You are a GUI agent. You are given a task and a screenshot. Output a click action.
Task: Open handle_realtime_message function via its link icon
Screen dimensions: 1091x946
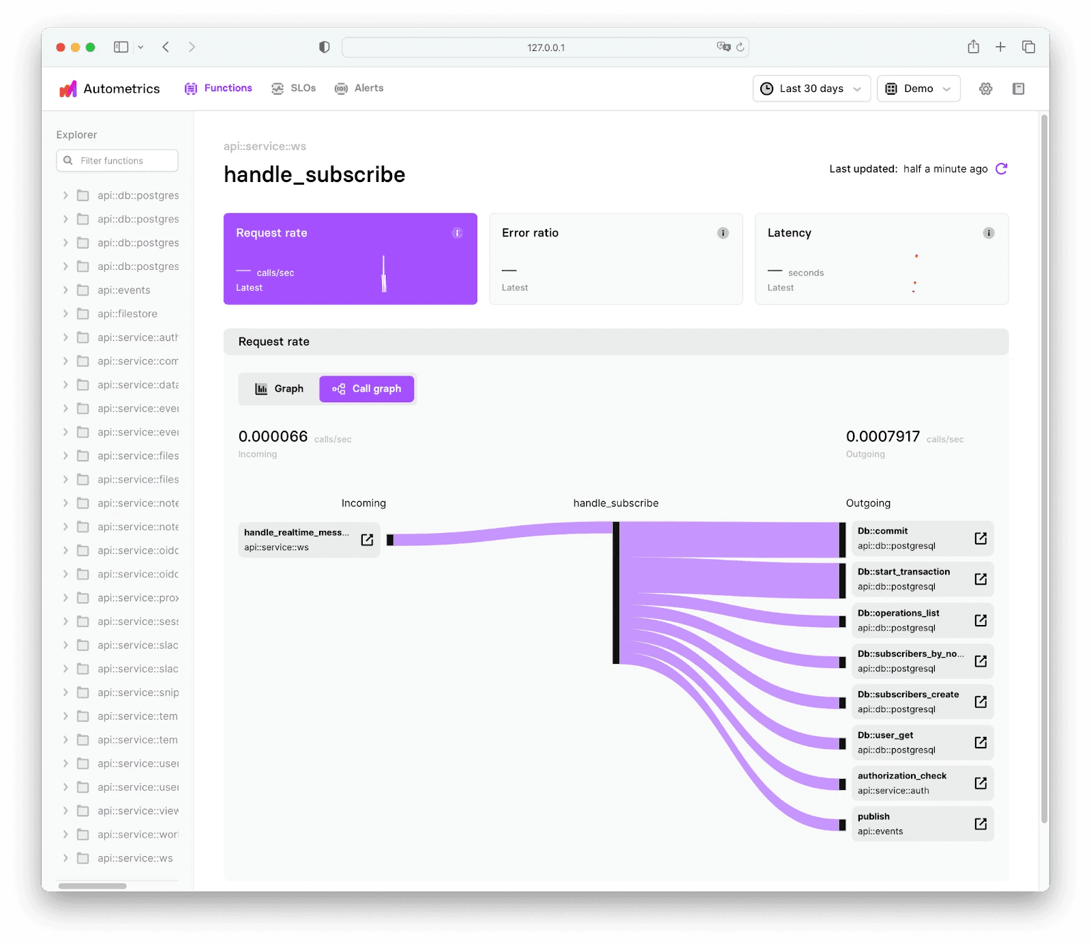pyautogui.click(x=367, y=540)
